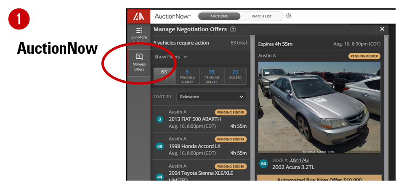Viewport: 404px width, 189px height.
Task: Click help icon beside Manage Negotiation Offers
Action: (233, 29)
